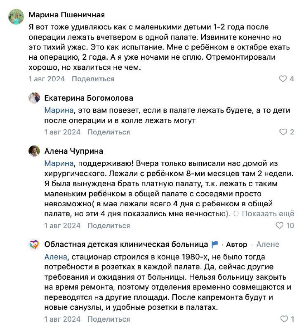Click the Марина mention in Екатерина's reply
Image resolution: width=304 pixels, height=330 pixels.
pyautogui.click(x=59, y=111)
